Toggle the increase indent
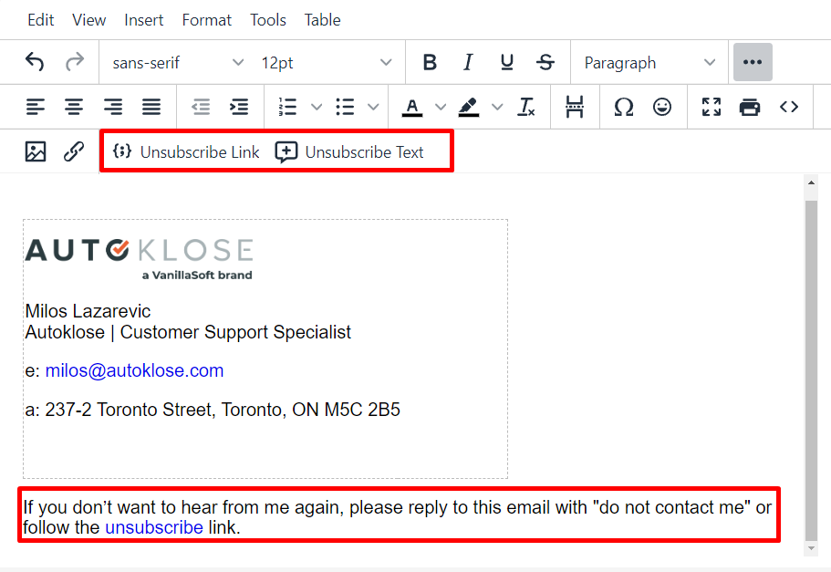The height and width of the screenshot is (572, 831). click(238, 107)
